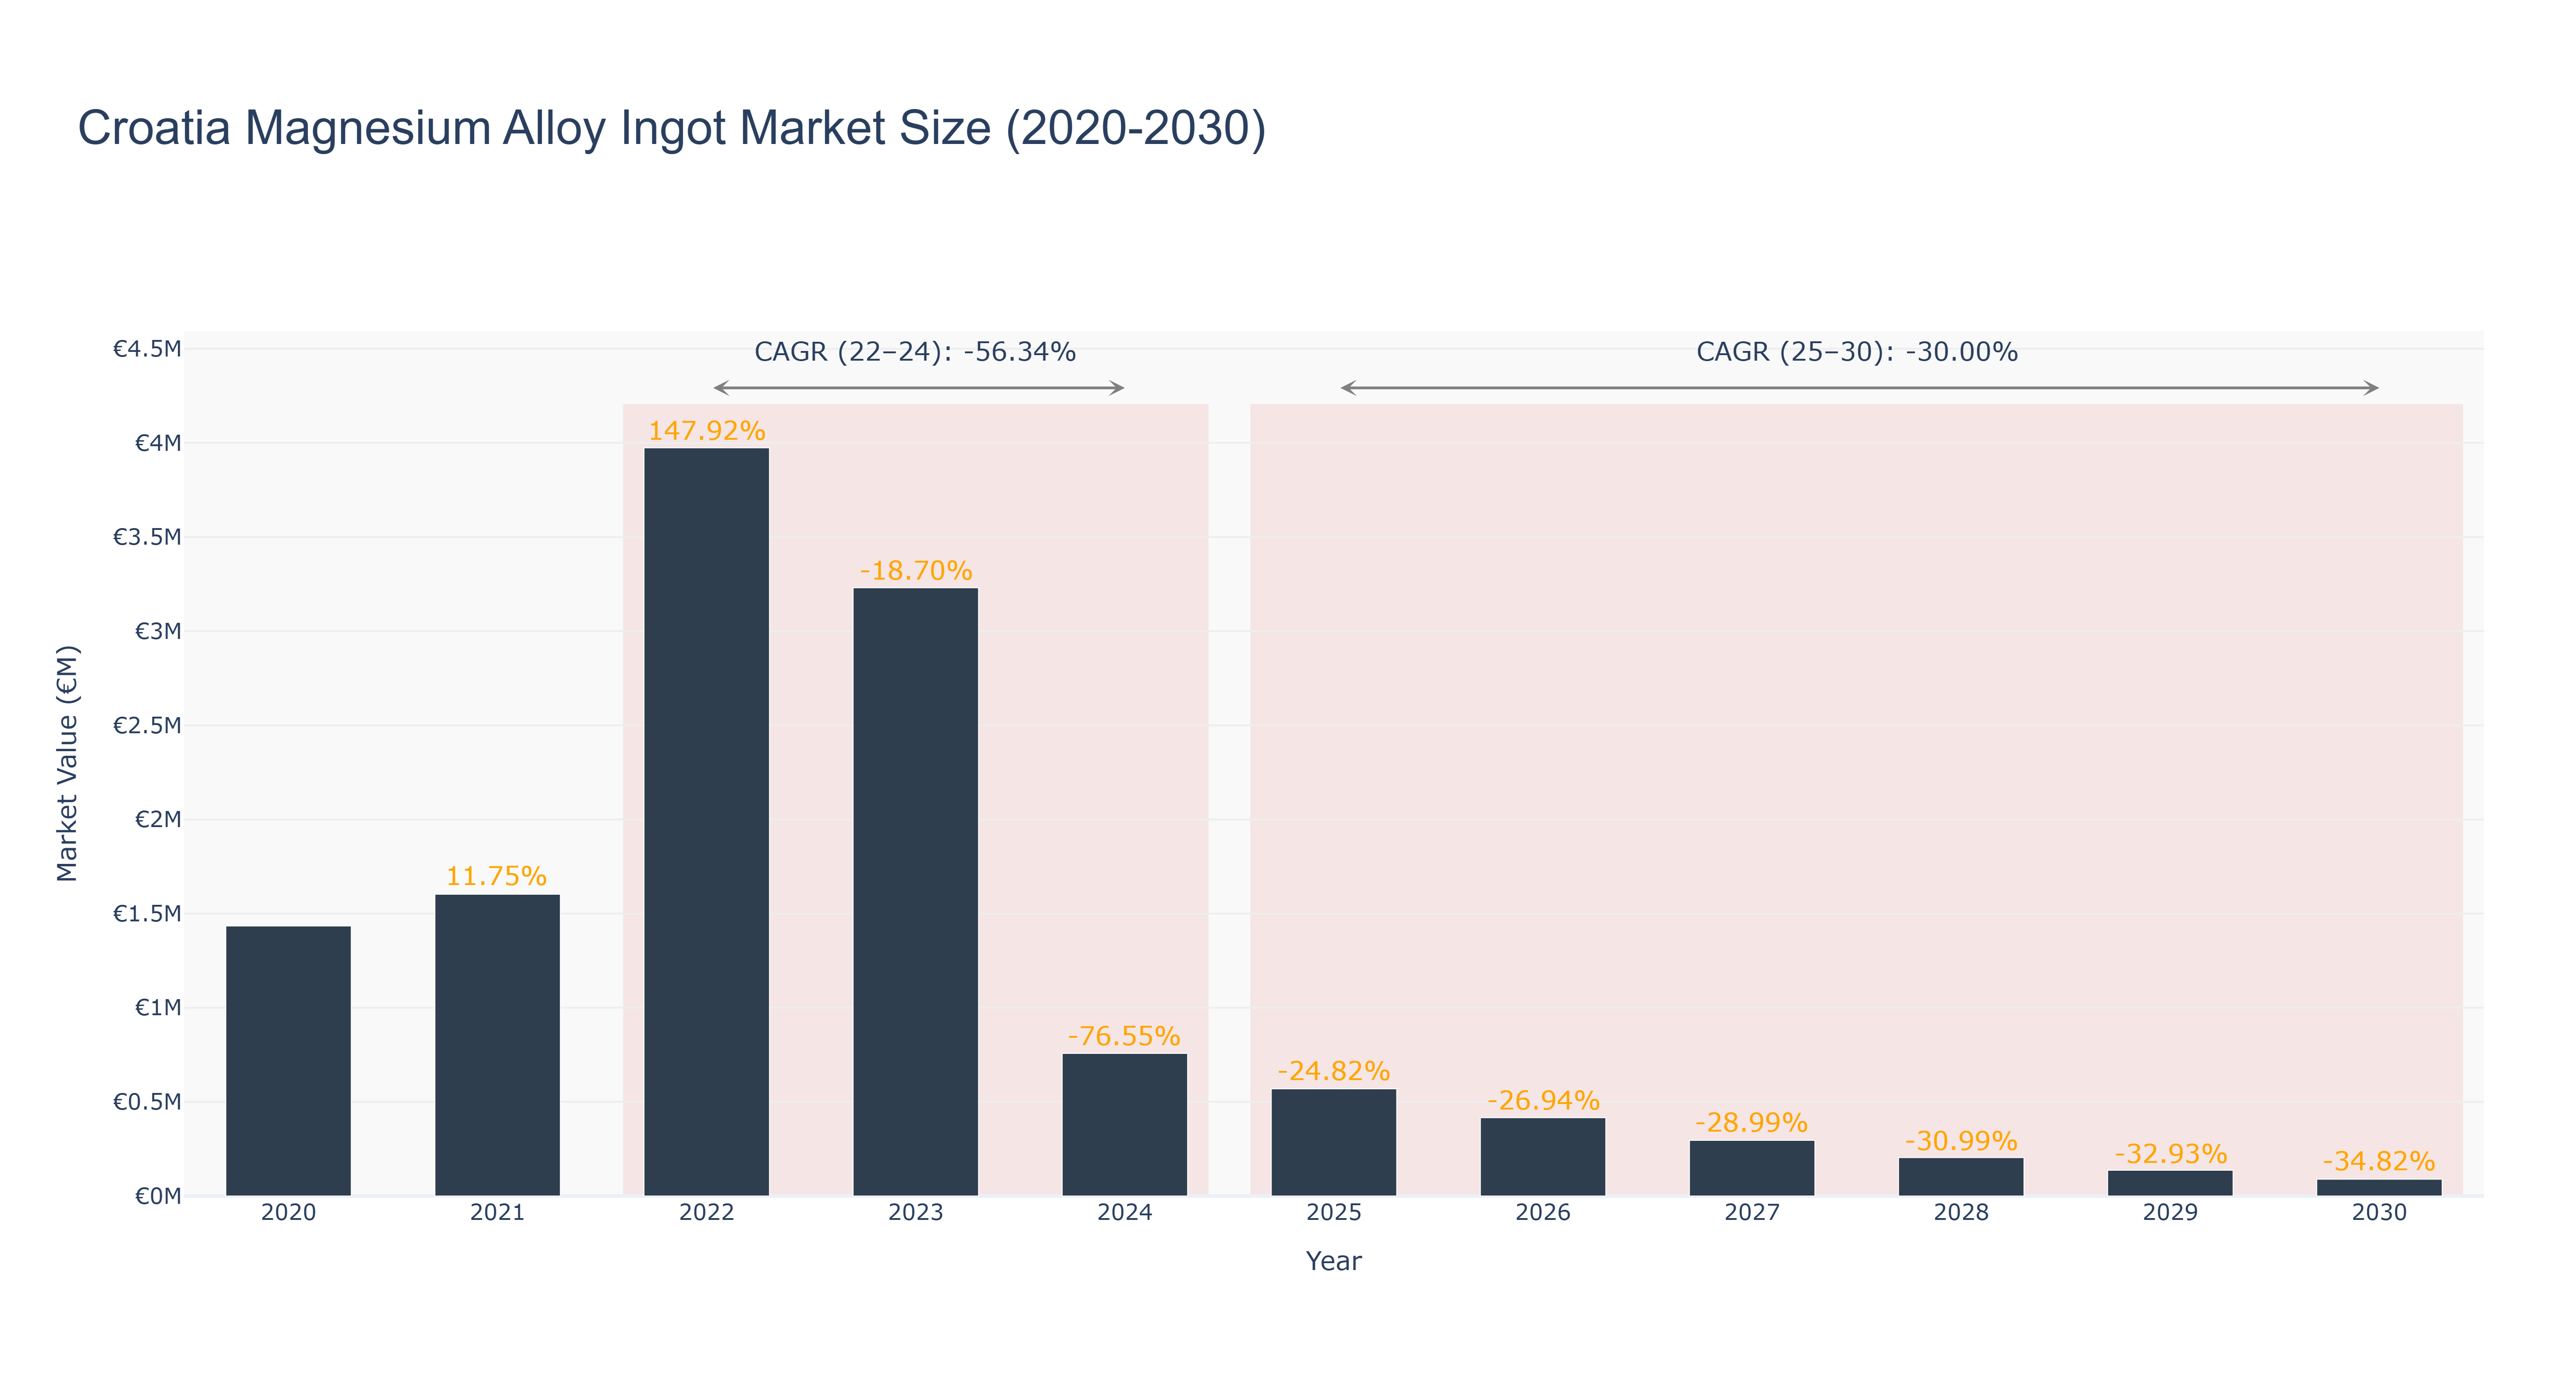Click the 2030 x-axis tick label
The width and height of the screenshot is (2576, 1380).
(x=2378, y=1213)
